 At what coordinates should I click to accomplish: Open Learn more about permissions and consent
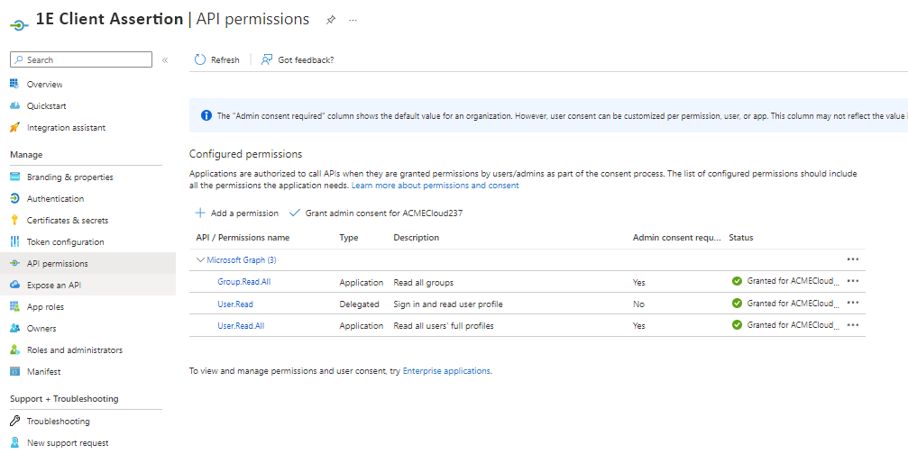435,186
